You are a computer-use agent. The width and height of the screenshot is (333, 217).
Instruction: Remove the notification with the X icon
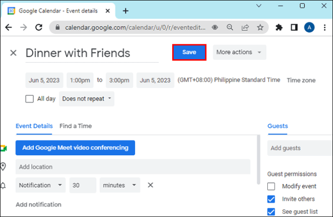pyautogui.click(x=150, y=185)
